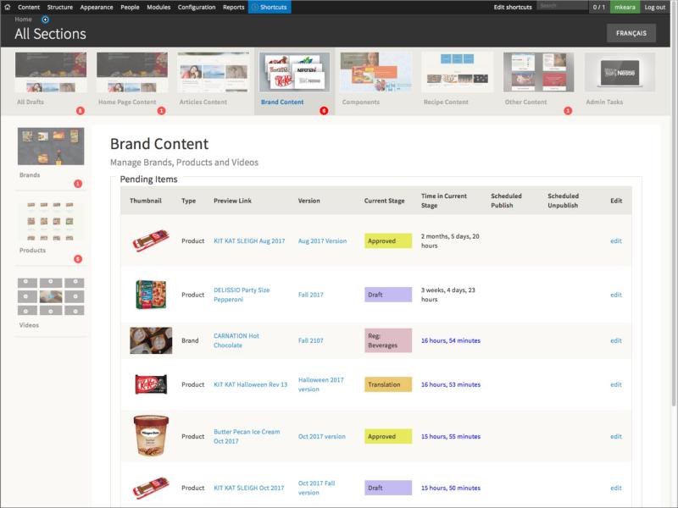This screenshot has width=678, height=508.
Task: Click the 0 / 1 counter in toolbar
Action: [x=599, y=7]
